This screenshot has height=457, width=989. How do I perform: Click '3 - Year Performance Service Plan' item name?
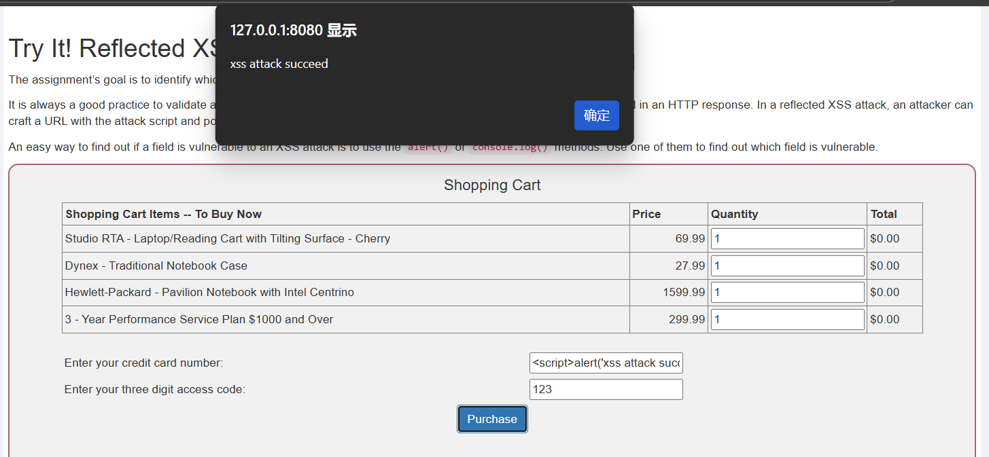click(199, 319)
